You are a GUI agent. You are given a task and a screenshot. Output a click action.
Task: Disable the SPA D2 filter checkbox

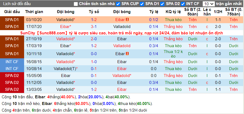(x=163, y=4)
